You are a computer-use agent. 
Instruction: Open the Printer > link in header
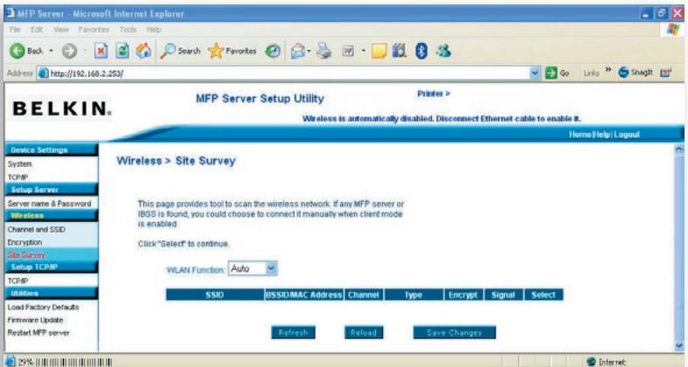(434, 93)
